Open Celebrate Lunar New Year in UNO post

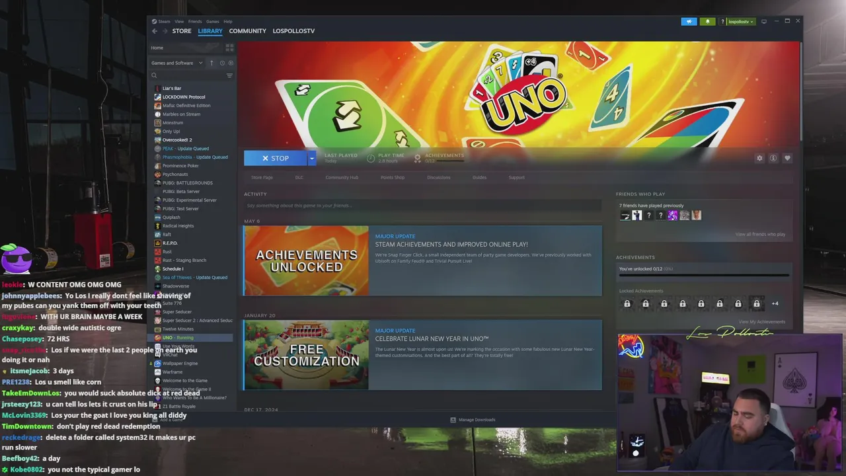tap(432, 338)
